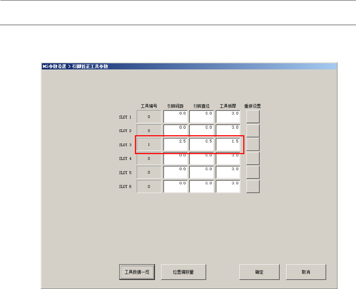Select SLOT 2 工具编号 field
Viewport: 356px width, 289px height.
click(x=149, y=131)
